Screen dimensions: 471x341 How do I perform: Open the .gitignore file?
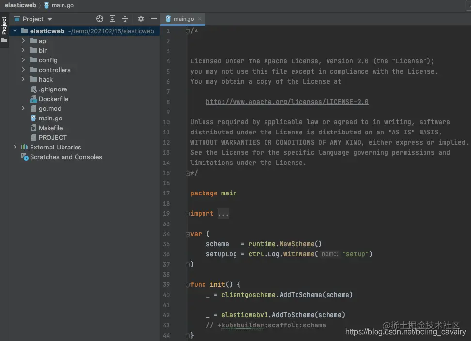tap(53, 89)
